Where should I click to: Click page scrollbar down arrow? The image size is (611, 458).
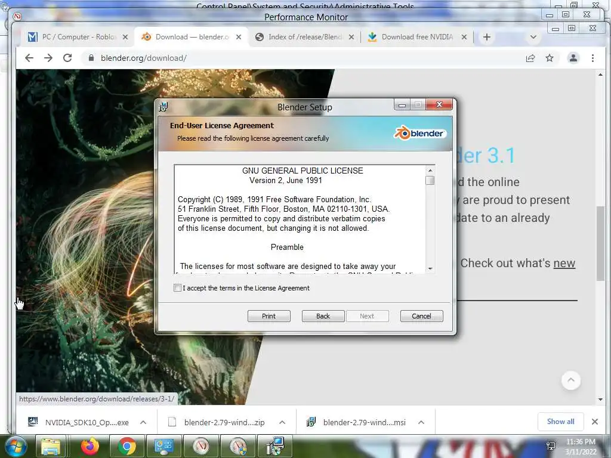click(600, 400)
